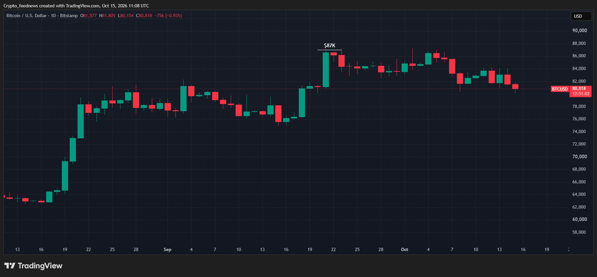Click the 68,000 price axis label

pyautogui.click(x=580, y=169)
